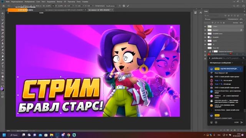The height and width of the screenshot is (138, 246).
Task: Select the Lasso tool
Action: 3,20
